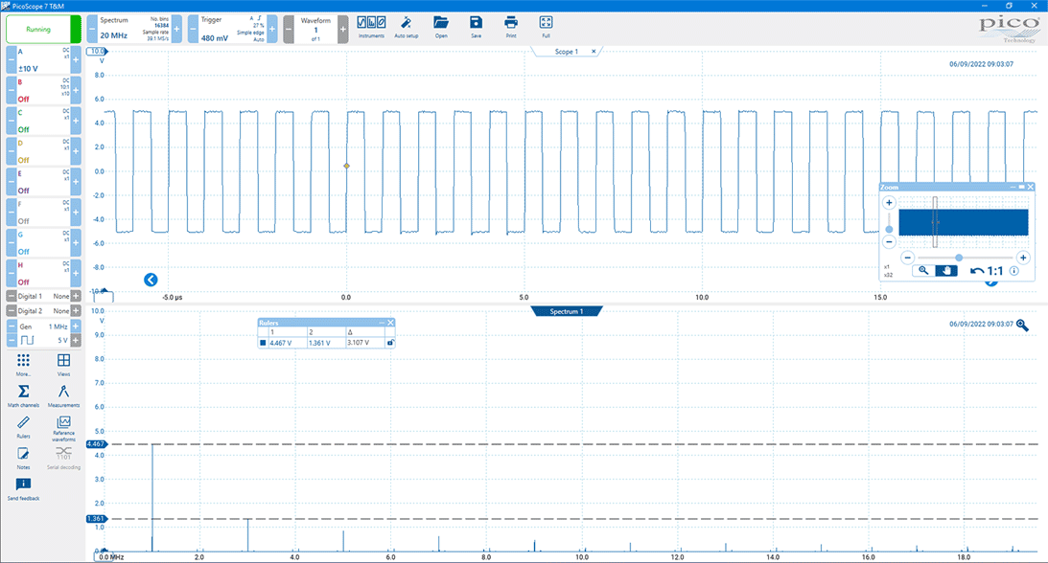The width and height of the screenshot is (1048, 563).
Task: Switch Zoom window to hand pan mode
Action: point(946,271)
